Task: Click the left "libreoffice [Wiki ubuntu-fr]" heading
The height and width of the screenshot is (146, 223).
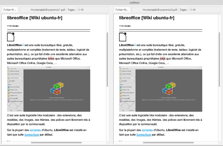Action: click(35, 18)
